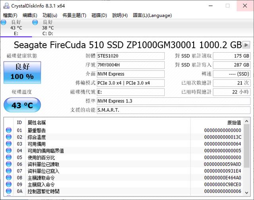Select the 控制器繁忙時間 attribute name

43,192
